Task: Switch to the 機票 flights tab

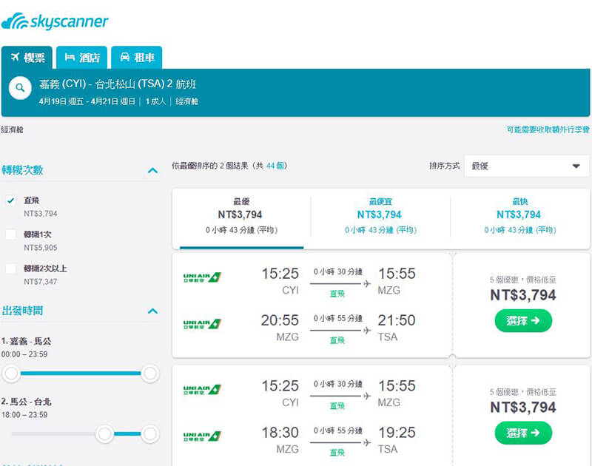Action: pyautogui.click(x=27, y=58)
